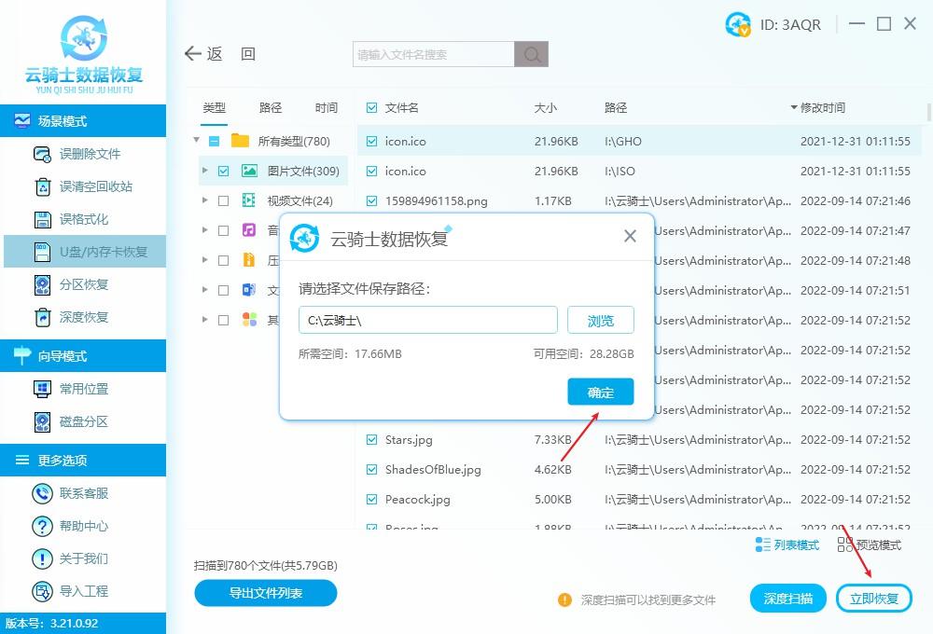Expand the audio files tree node

(x=204, y=229)
